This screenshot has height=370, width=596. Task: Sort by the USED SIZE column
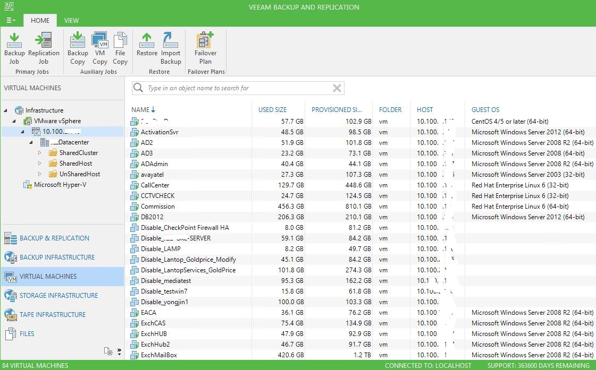272,110
